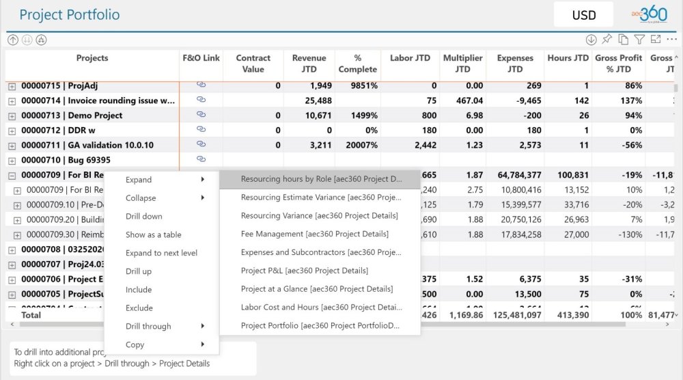
Task: Expand row 00000713 Demo Project
Action: (12, 116)
